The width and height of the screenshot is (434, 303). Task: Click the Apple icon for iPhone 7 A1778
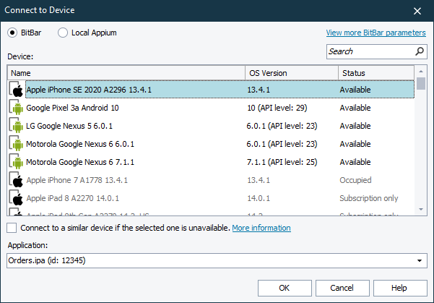[17, 180]
